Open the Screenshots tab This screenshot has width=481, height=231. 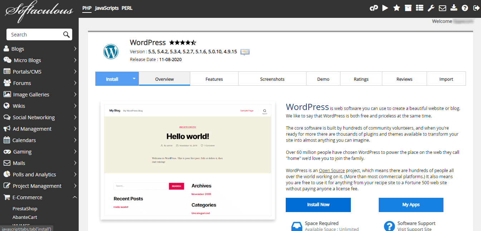click(x=272, y=79)
